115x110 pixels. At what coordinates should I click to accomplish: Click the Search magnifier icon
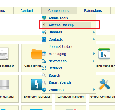tap(44, 75)
